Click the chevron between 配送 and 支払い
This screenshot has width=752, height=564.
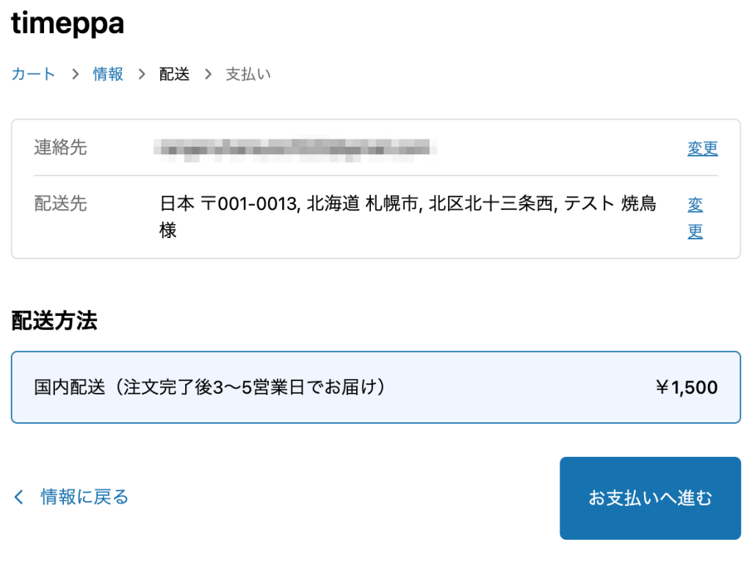[208, 73]
